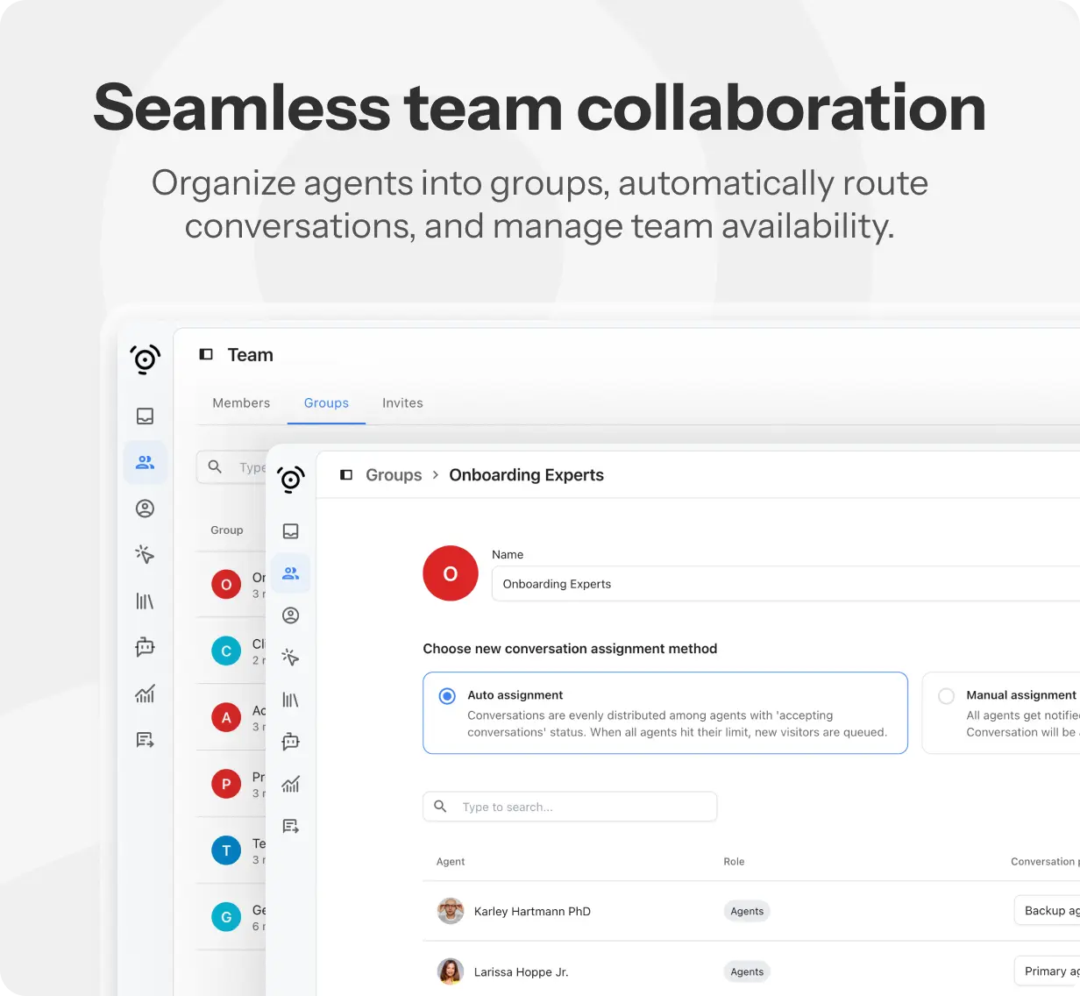
Task: Click the red O group avatar next to Name
Action: [x=451, y=573]
